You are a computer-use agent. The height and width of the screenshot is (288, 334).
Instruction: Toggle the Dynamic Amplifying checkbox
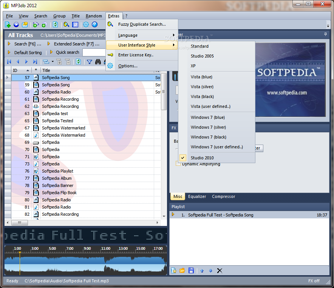coord(178,164)
